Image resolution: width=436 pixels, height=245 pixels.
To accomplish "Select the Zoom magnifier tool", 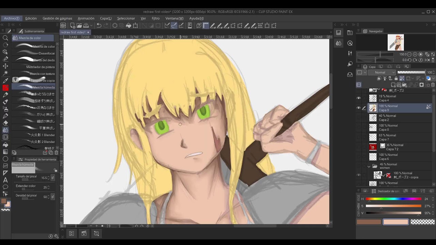I will point(5,38).
